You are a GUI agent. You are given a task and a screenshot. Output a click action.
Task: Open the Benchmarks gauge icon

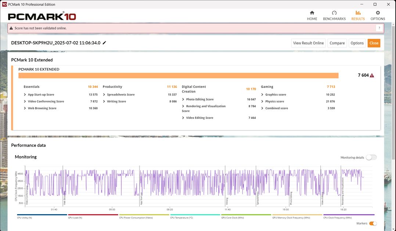coord(334,13)
